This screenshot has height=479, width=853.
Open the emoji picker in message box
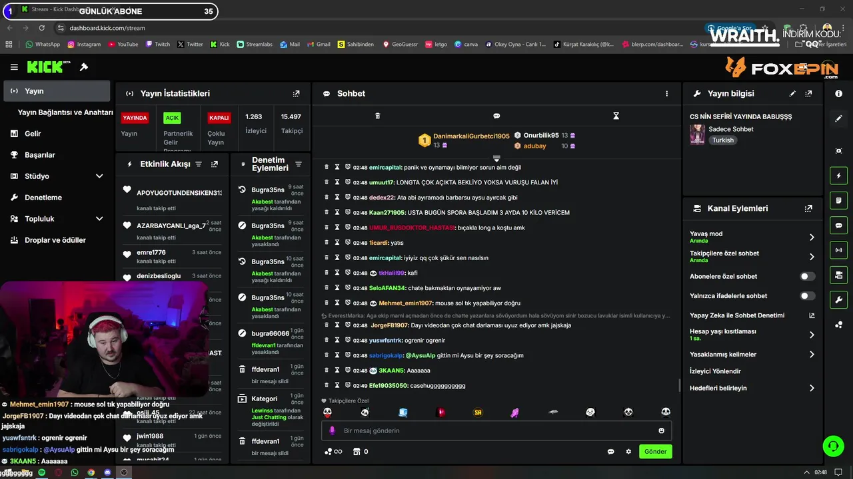(661, 430)
